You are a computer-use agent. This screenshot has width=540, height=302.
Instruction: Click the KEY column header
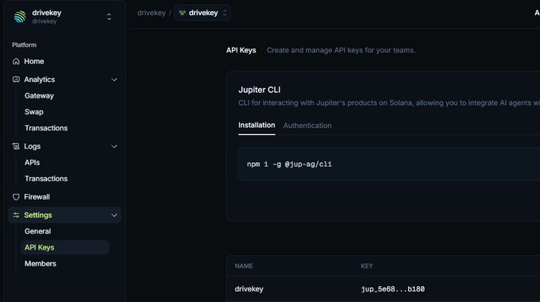[x=367, y=266]
